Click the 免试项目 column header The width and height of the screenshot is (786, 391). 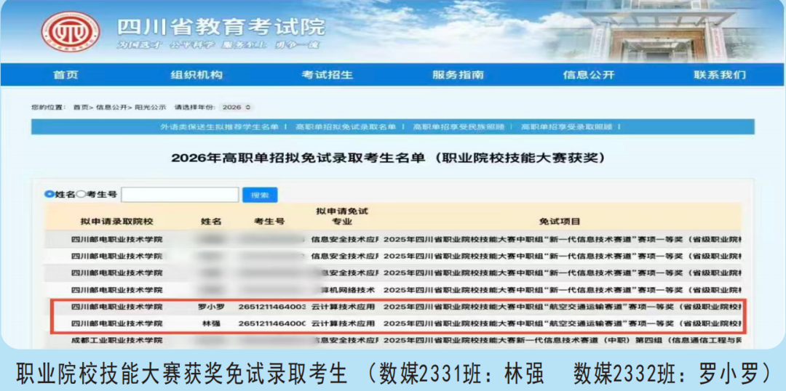tap(560, 221)
